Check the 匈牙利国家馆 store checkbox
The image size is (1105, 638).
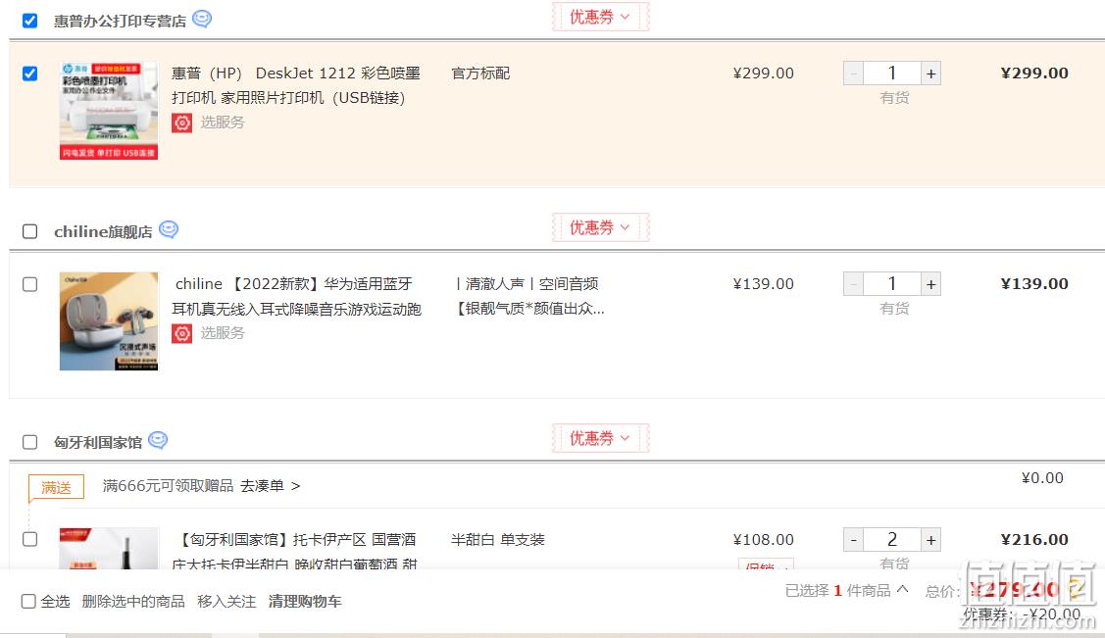click(x=29, y=442)
